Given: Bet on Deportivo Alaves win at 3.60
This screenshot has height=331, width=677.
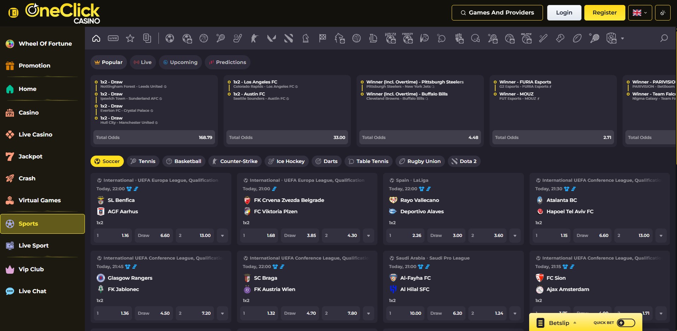Looking at the screenshot, I should click(x=487, y=236).
